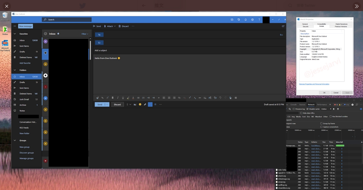The image size is (363, 190).
Task: Click the Outlook Search box
Action: tap(67, 20)
